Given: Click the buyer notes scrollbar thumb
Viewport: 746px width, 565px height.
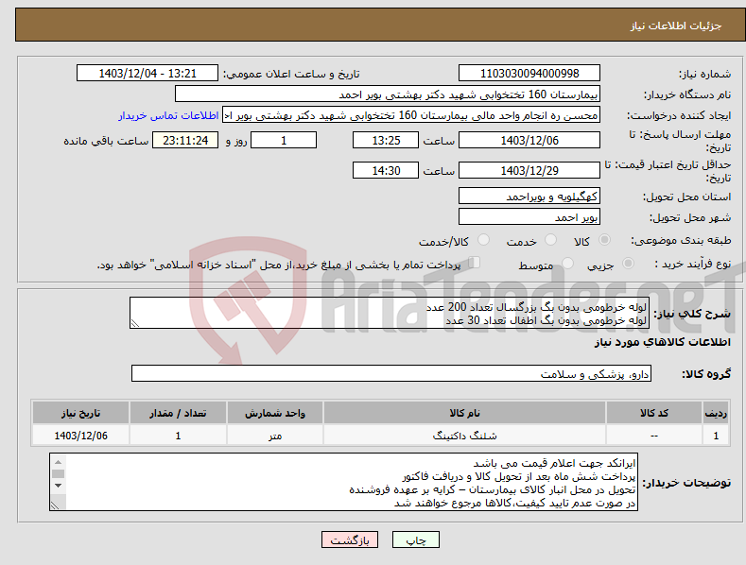Looking at the screenshot, I should coord(58,473).
